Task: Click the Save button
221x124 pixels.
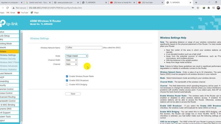Action: click(73, 94)
